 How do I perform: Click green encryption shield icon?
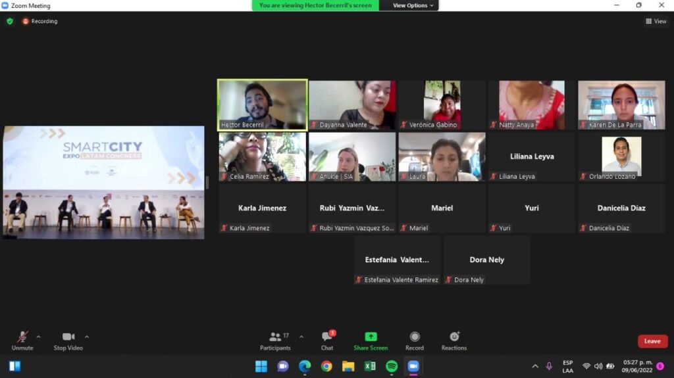[x=10, y=21]
